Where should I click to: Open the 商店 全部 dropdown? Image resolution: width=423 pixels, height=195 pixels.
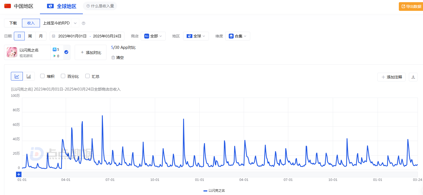153,36
